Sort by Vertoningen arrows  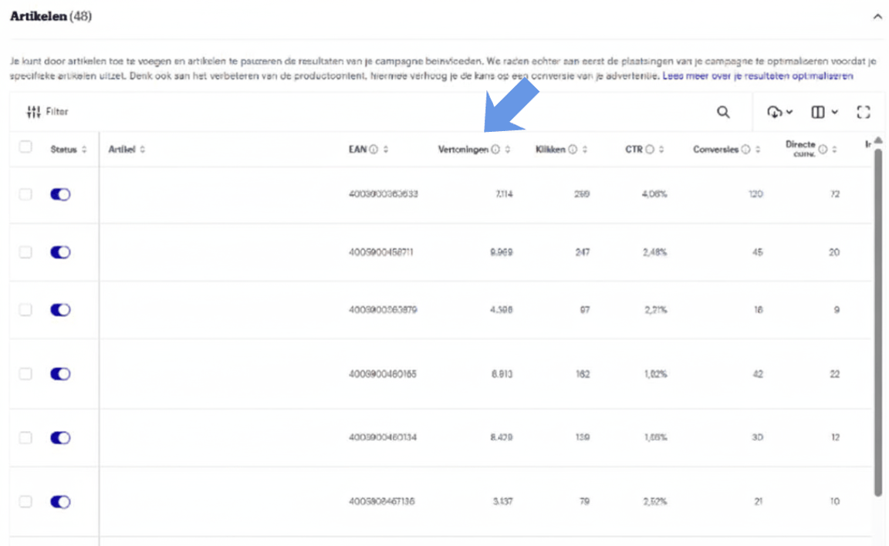point(508,150)
